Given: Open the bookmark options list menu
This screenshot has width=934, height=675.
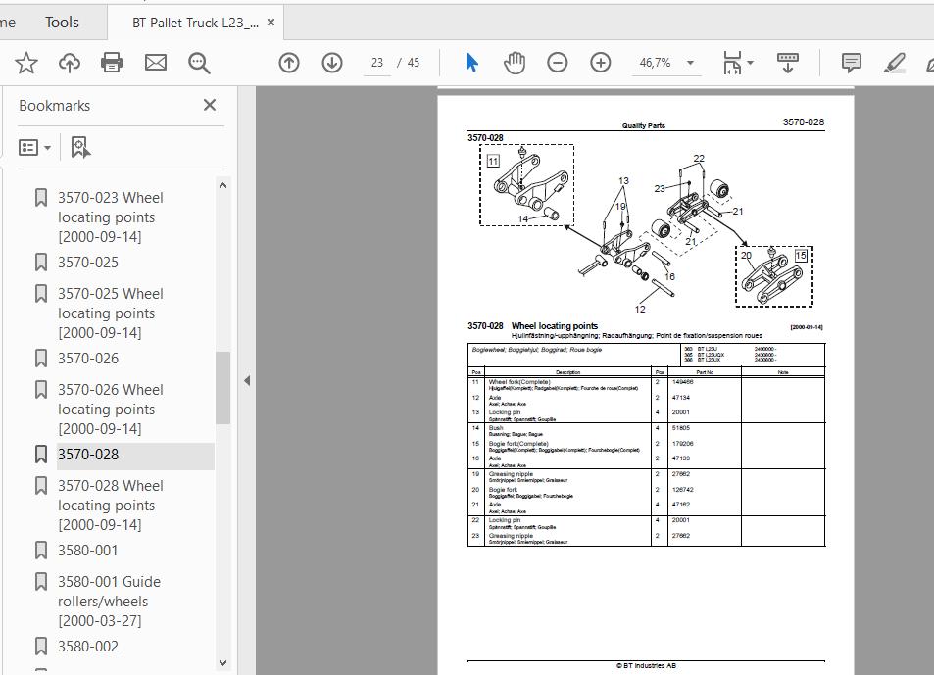Looking at the screenshot, I should (x=34, y=147).
